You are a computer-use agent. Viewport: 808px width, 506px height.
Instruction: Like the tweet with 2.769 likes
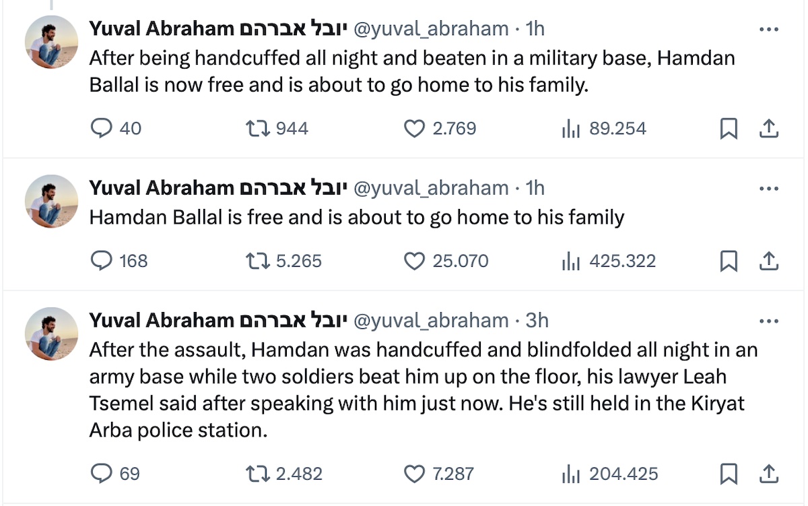point(414,128)
